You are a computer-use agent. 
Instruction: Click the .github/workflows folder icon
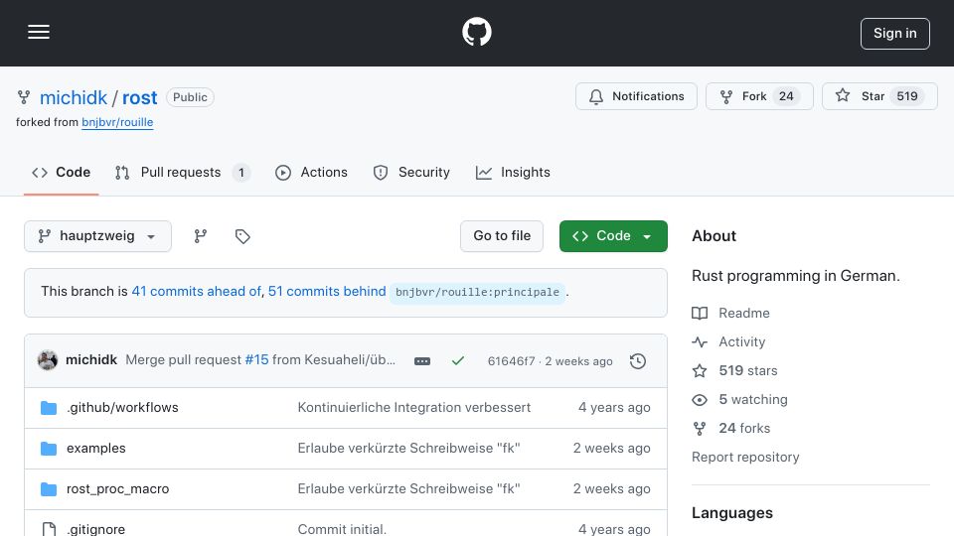(x=49, y=408)
